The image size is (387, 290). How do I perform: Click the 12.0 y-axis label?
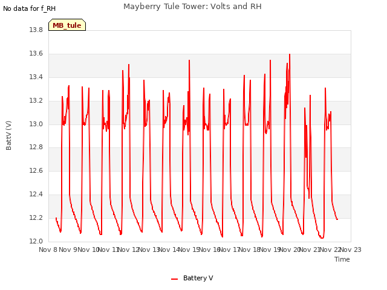point(36,241)
